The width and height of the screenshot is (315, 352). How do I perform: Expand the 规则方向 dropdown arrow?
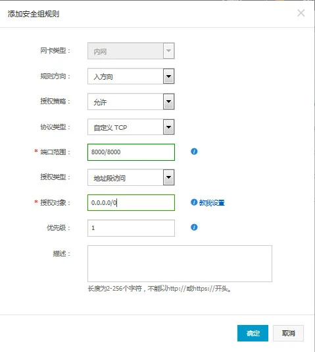168,76
